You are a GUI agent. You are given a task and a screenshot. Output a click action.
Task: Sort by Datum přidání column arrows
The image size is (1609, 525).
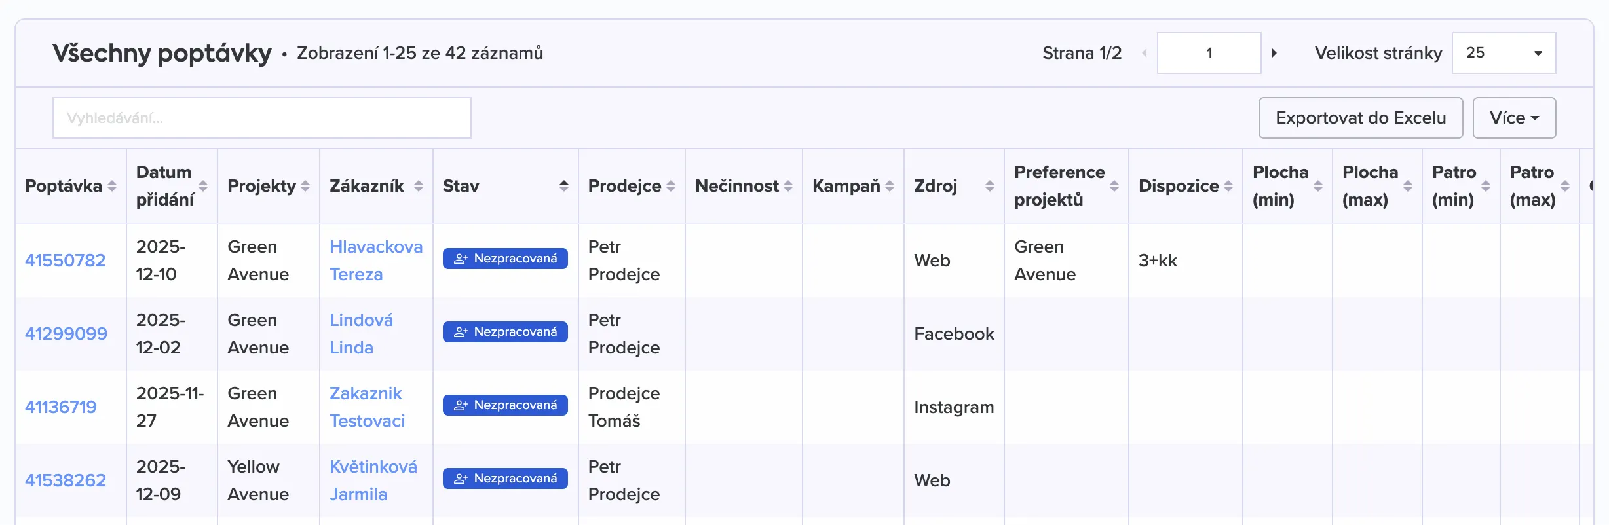[203, 187]
